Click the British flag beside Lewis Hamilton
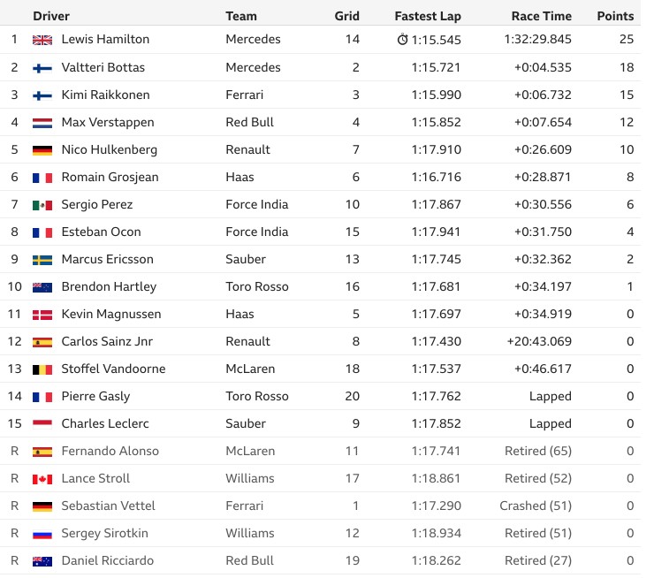The image size is (654, 578). pyautogui.click(x=42, y=40)
